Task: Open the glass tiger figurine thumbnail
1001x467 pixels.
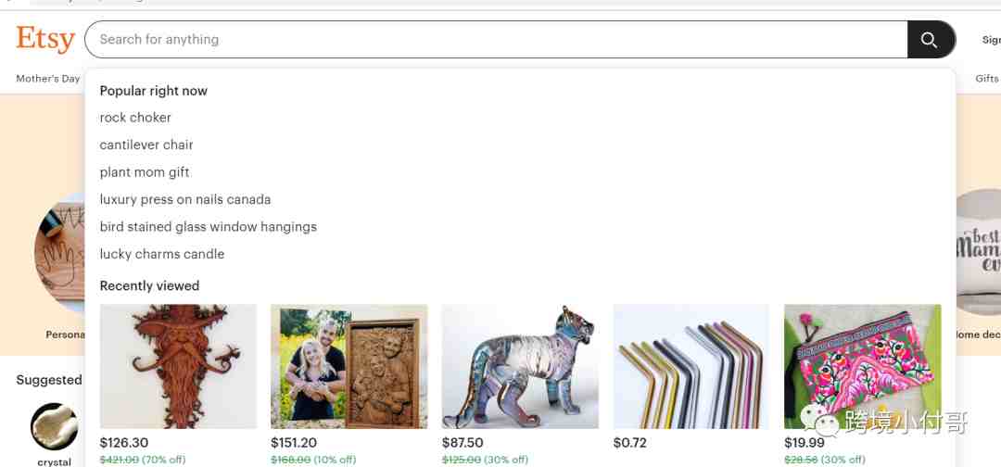Action: click(520, 366)
